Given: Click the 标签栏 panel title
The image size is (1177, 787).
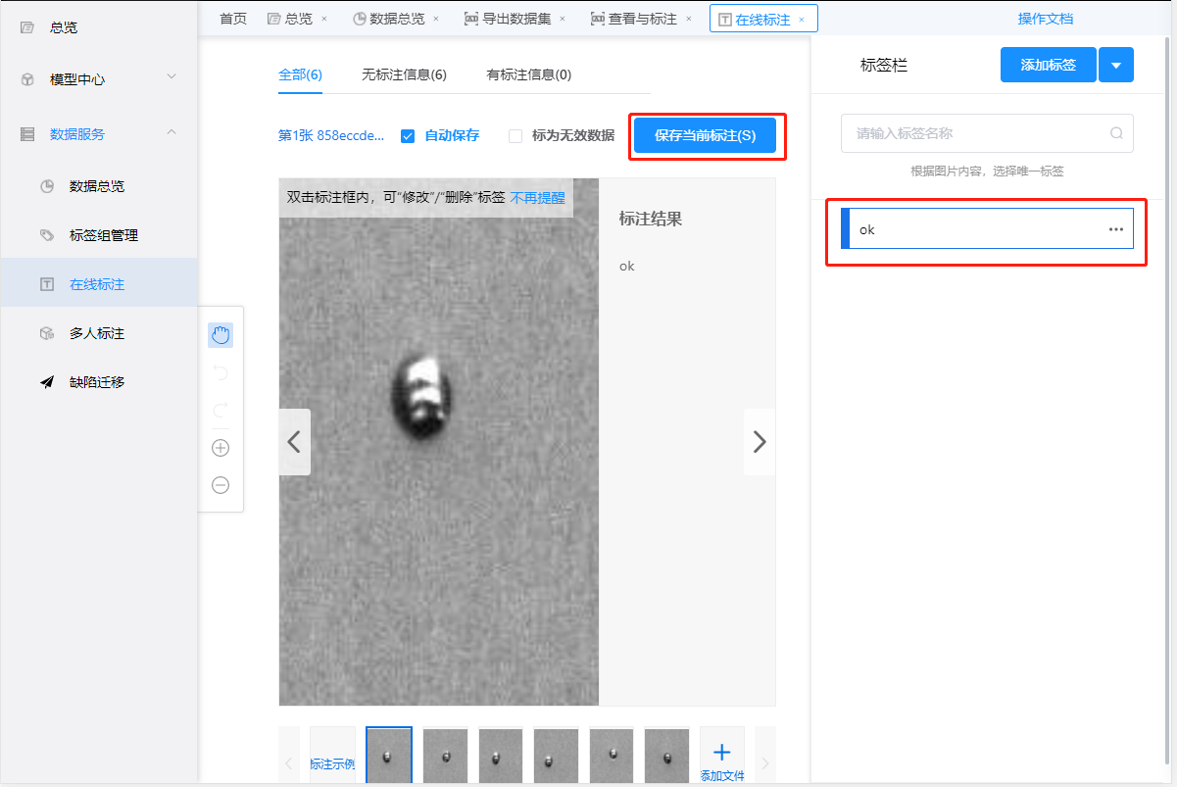Looking at the screenshot, I should (884, 65).
